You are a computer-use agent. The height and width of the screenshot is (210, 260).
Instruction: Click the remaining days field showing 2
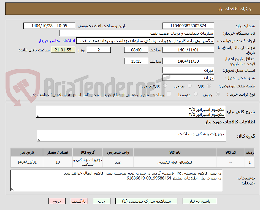(x=99, y=50)
